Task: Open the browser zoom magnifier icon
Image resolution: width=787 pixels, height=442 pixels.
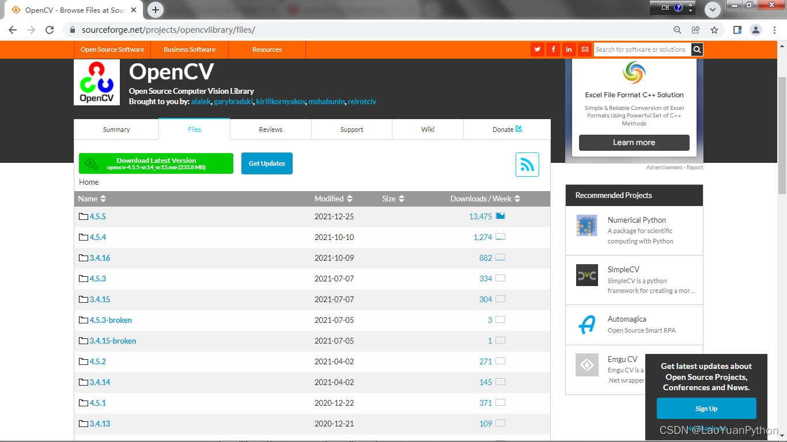Action: pyautogui.click(x=678, y=30)
